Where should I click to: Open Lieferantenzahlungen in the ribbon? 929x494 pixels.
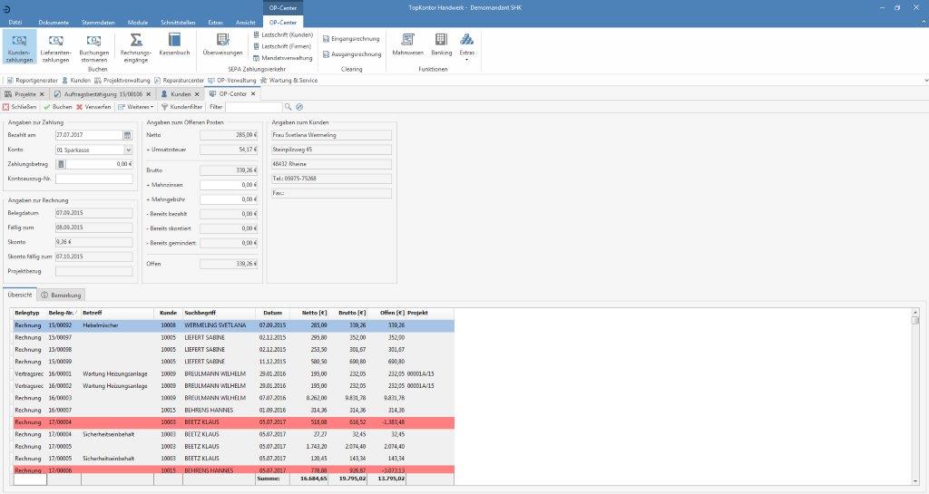[55, 47]
